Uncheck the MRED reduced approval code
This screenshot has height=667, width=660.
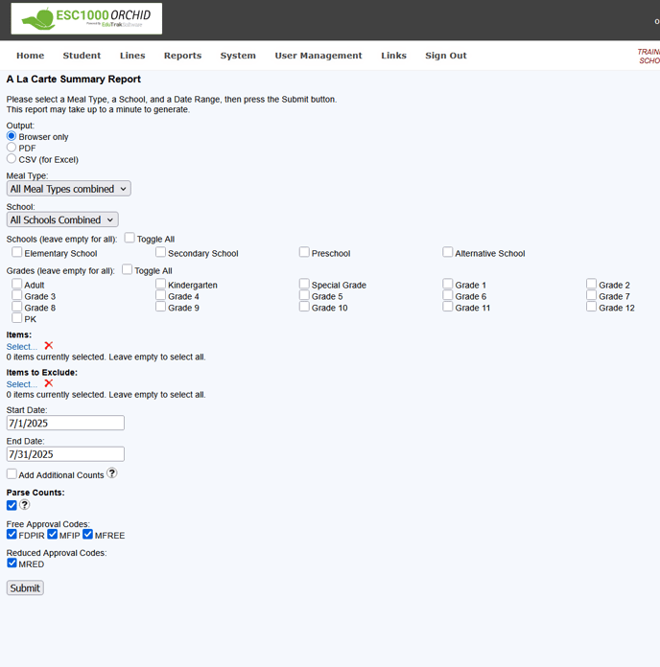pyautogui.click(x=12, y=563)
